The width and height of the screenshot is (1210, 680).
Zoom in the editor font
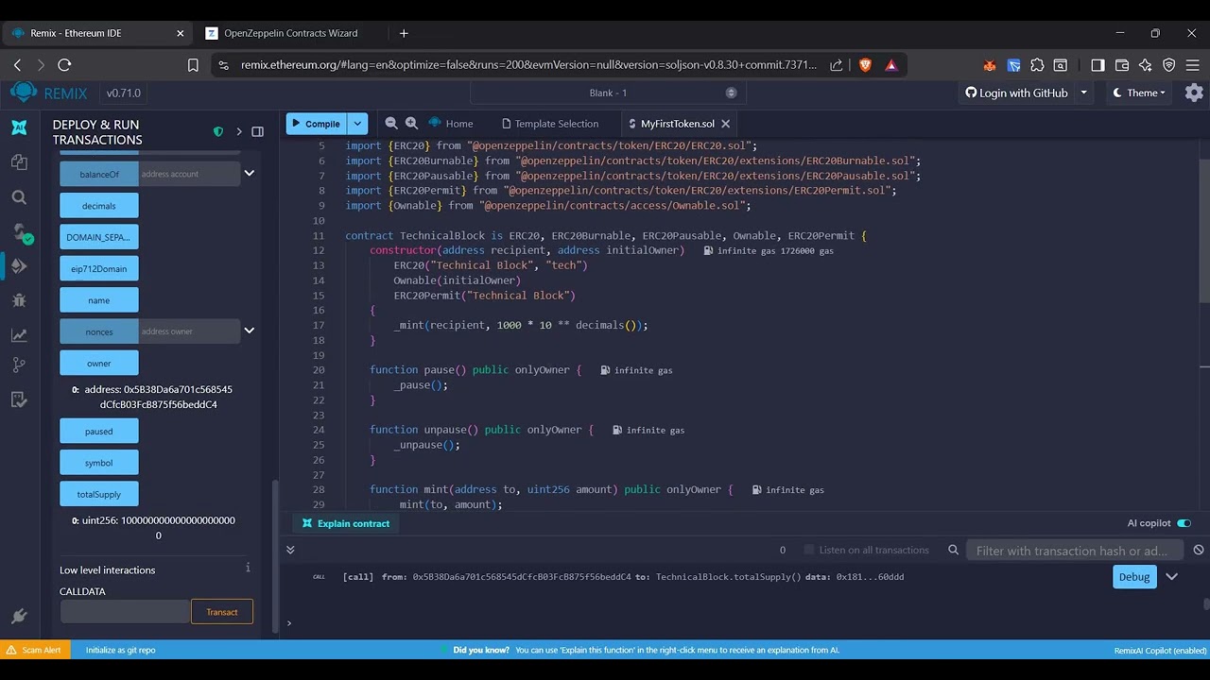411,123
